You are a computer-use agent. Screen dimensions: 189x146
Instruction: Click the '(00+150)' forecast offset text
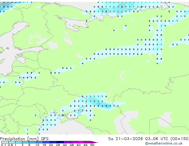(180, 139)
